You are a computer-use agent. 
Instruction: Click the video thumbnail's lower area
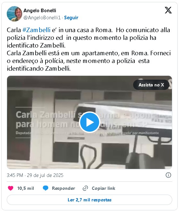pos(89,155)
